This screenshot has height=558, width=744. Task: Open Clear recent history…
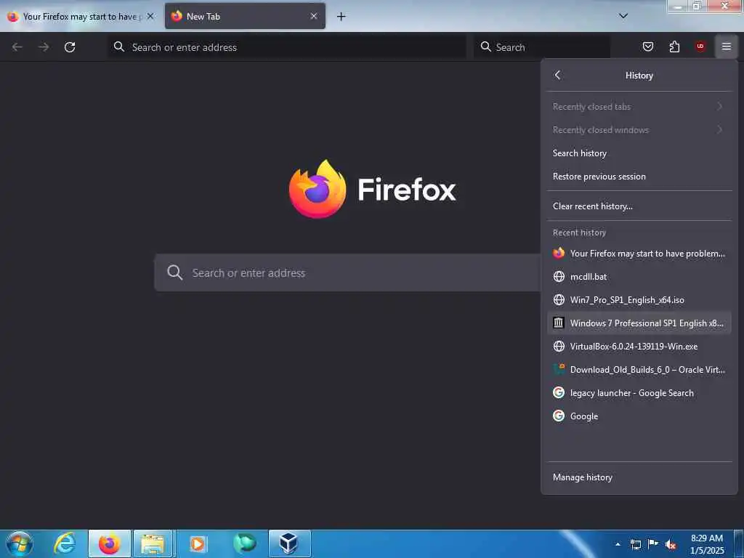click(639, 206)
